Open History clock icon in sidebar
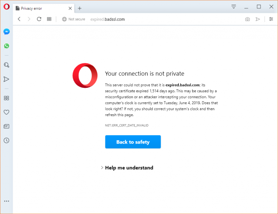278x214 pixels. (x=7, y=140)
